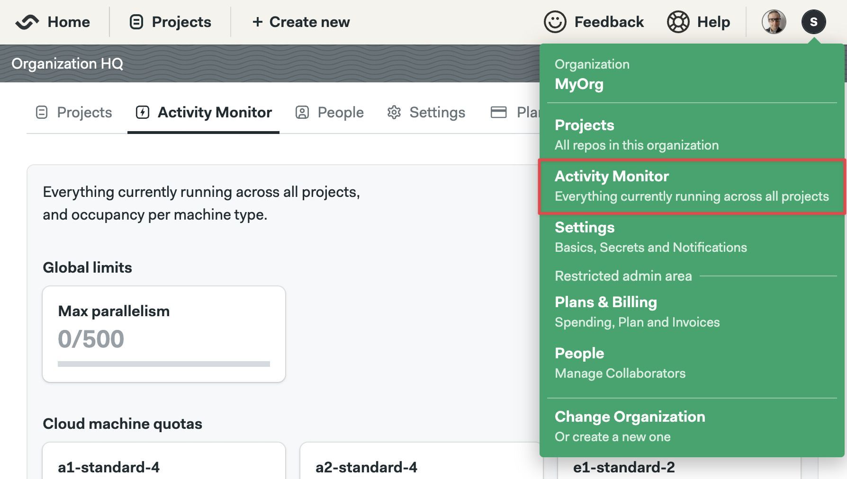Open Projects All repos menu entry

tap(692, 135)
